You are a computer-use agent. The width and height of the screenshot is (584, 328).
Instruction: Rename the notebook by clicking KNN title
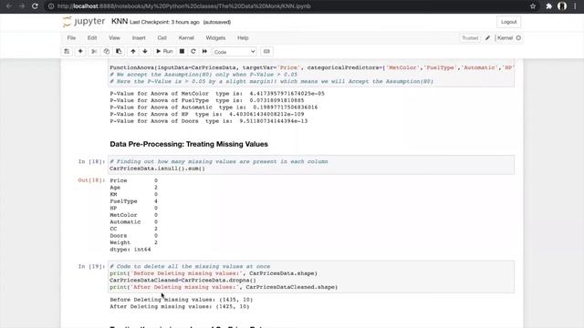click(120, 22)
